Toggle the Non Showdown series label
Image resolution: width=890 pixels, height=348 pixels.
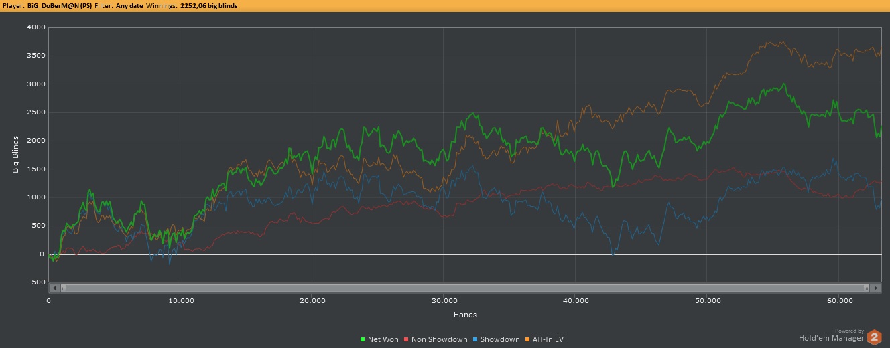(439, 340)
